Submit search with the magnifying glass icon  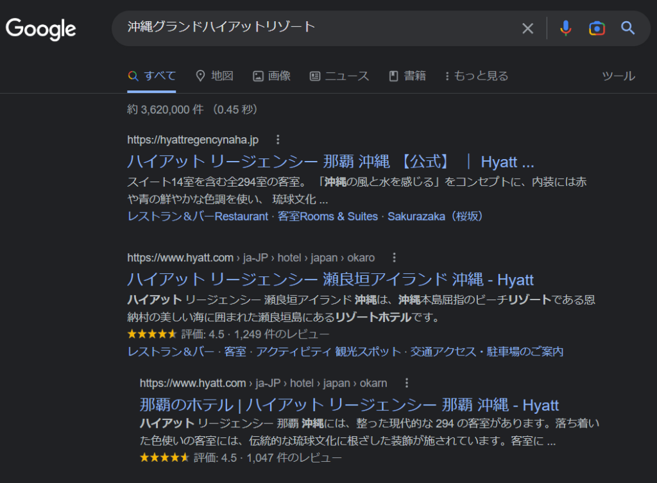tap(627, 28)
